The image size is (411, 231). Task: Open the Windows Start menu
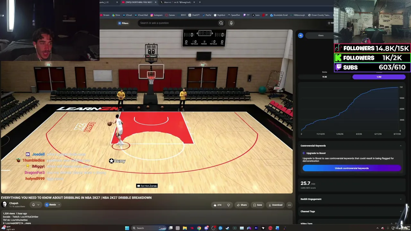127,228
